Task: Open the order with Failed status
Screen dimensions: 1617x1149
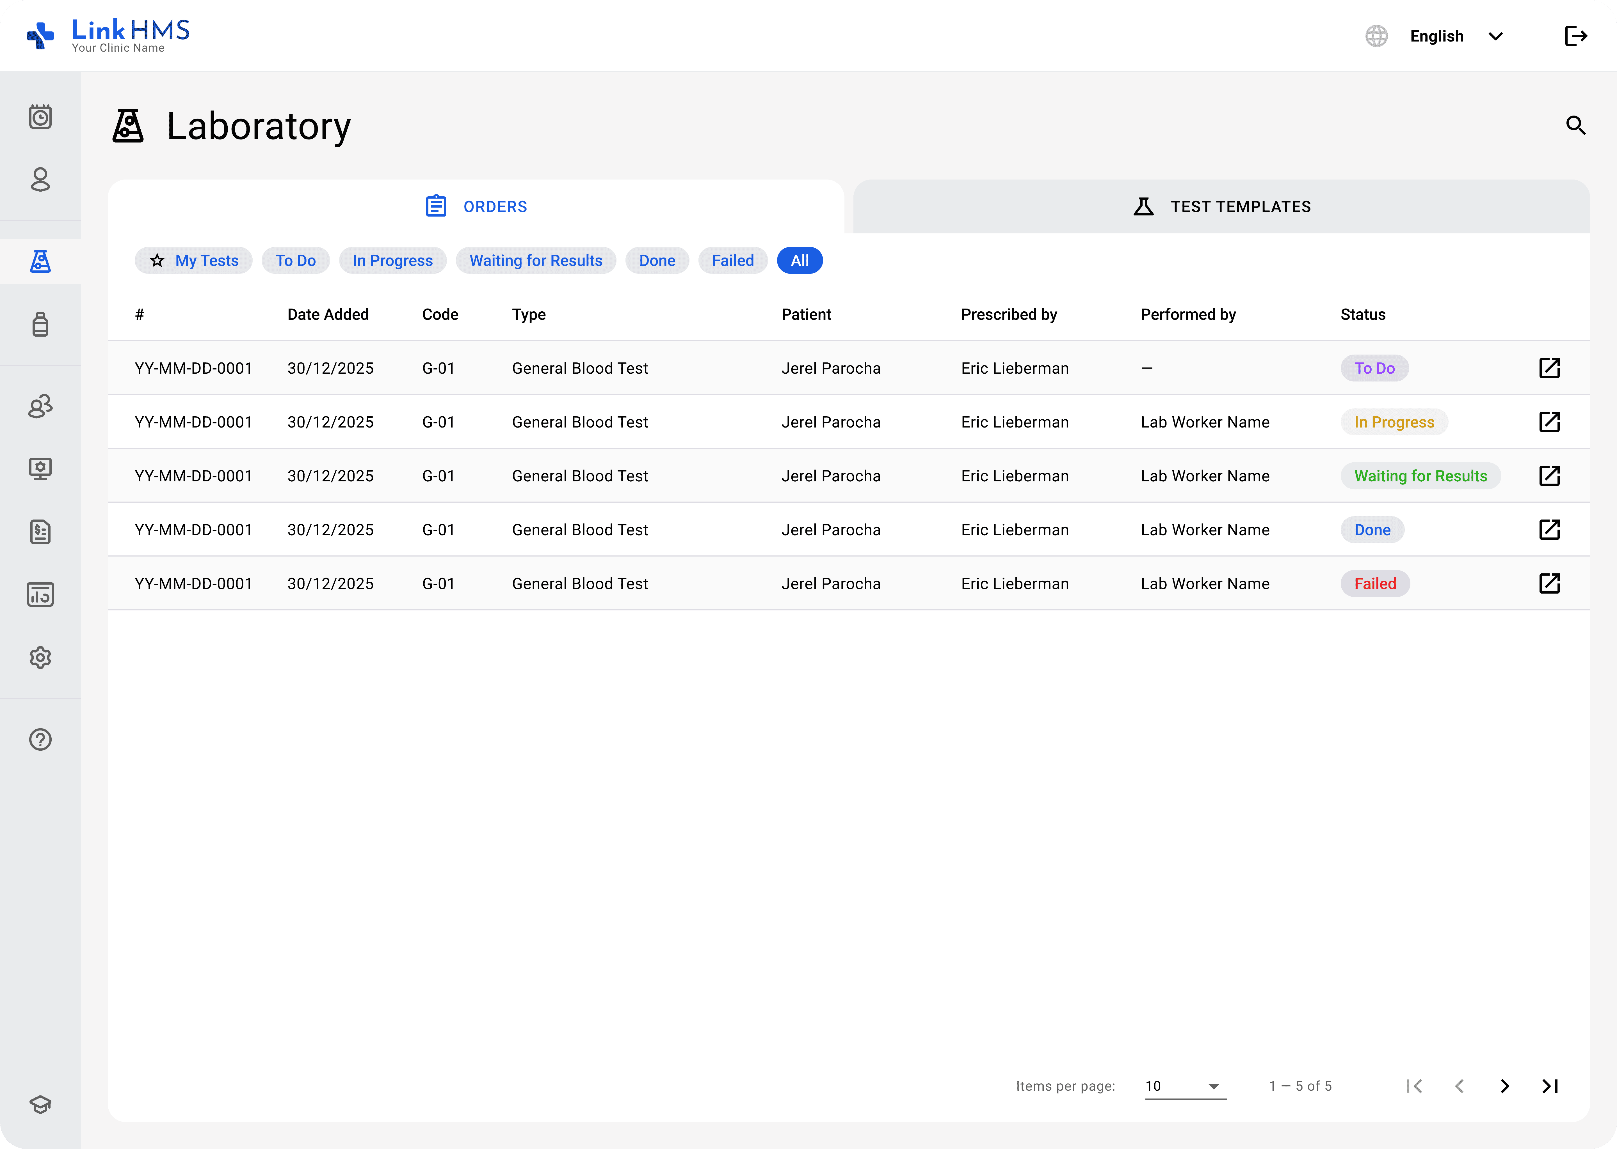Action: [x=1549, y=583]
